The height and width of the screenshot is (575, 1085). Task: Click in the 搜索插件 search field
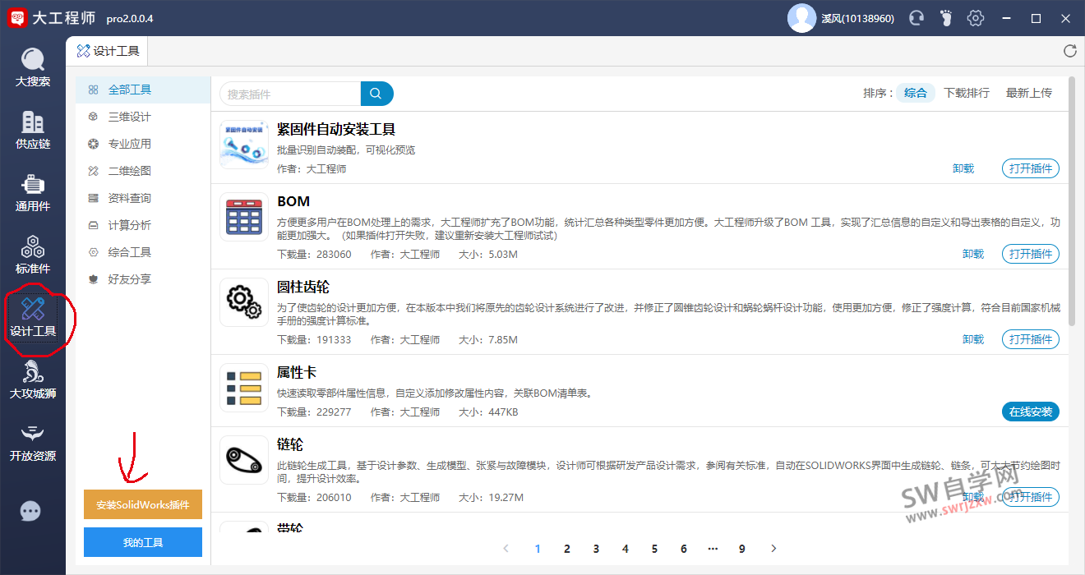pyautogui.click(x=290, y=94)
